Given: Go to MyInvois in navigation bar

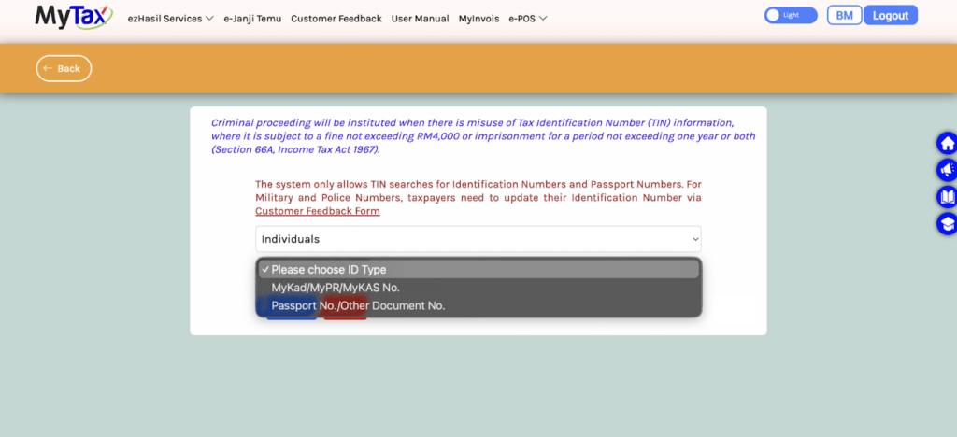Looking at the screenshot, I should 478,19.
